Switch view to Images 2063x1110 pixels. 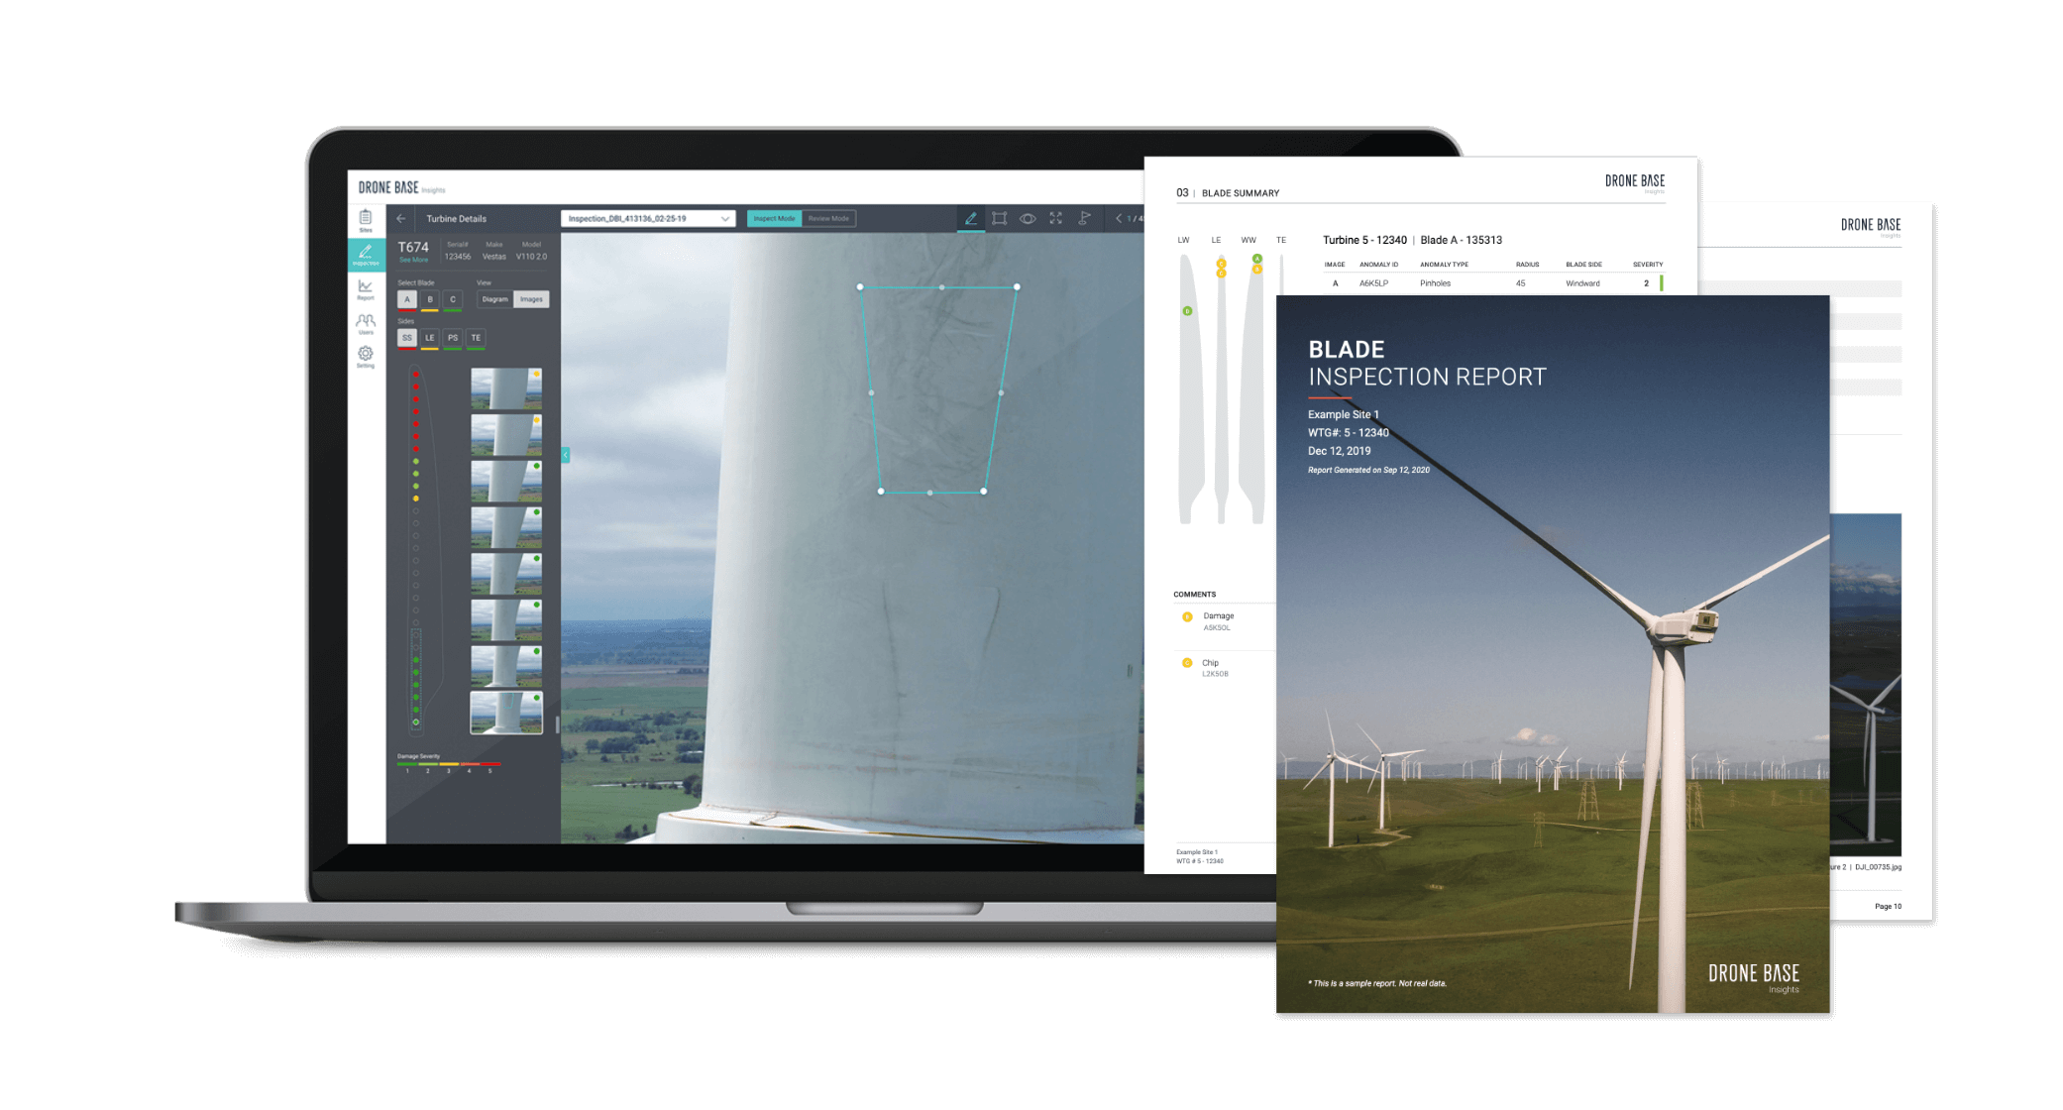point(531,299)
